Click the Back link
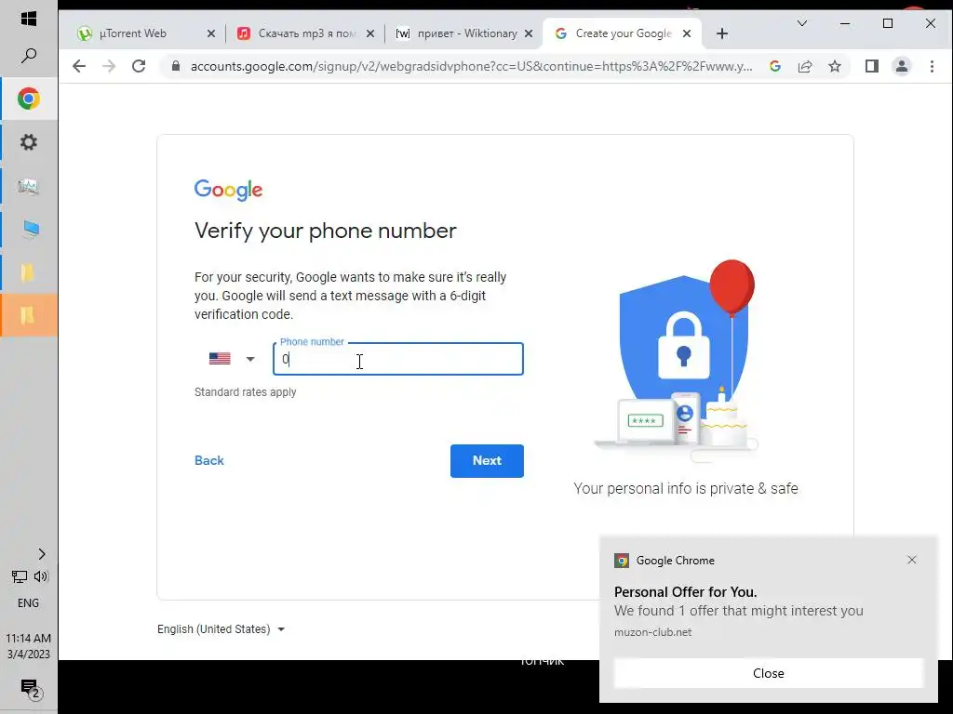 [x=209, y=460]
